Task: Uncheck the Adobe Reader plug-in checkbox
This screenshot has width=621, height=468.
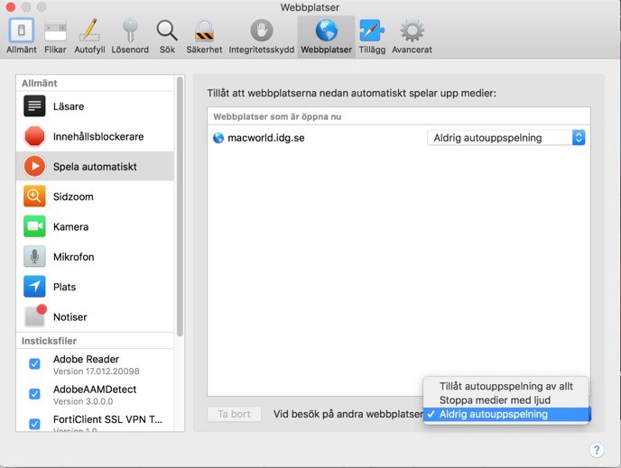Action: [x=34, y=363]
